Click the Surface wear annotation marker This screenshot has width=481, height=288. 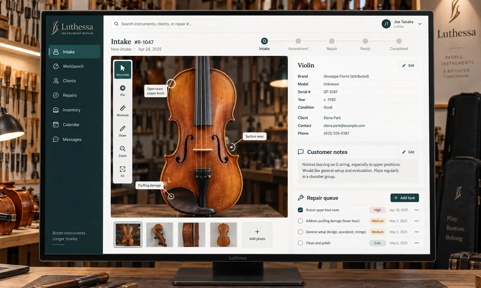pyautogui.click(x=232, y=147)
